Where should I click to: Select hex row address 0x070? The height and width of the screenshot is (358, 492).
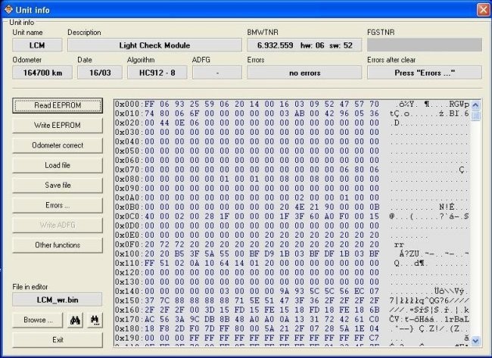click(x=129, y=170)
